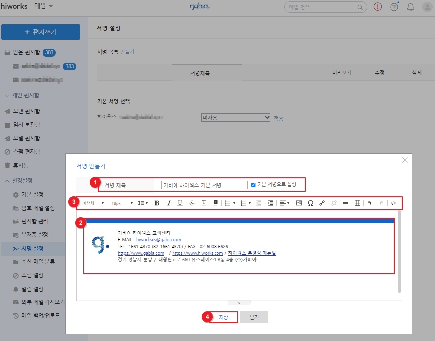Viewport: 435px width, 341px height.
Task: Open 받은 편지함 inbox
Action: tap(27, 52)
